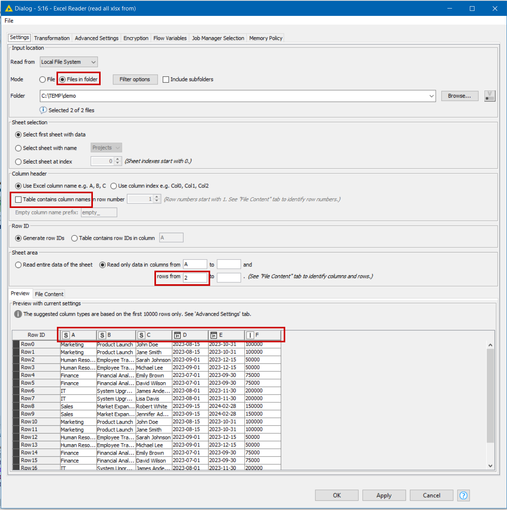This screenshot has width=507, height=510.
Task: Click the blue help question mark icon
Action: [x=463, y=495]
